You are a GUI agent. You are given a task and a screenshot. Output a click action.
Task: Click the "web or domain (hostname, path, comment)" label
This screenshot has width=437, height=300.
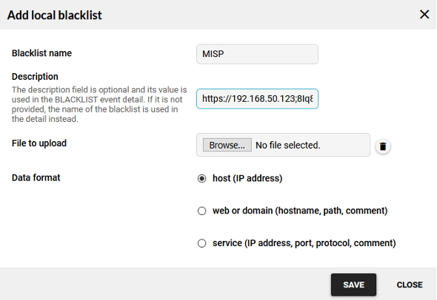(x=300, y=211)
